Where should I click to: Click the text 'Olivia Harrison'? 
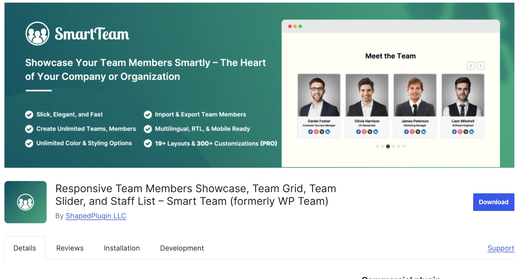pos(367,121)
